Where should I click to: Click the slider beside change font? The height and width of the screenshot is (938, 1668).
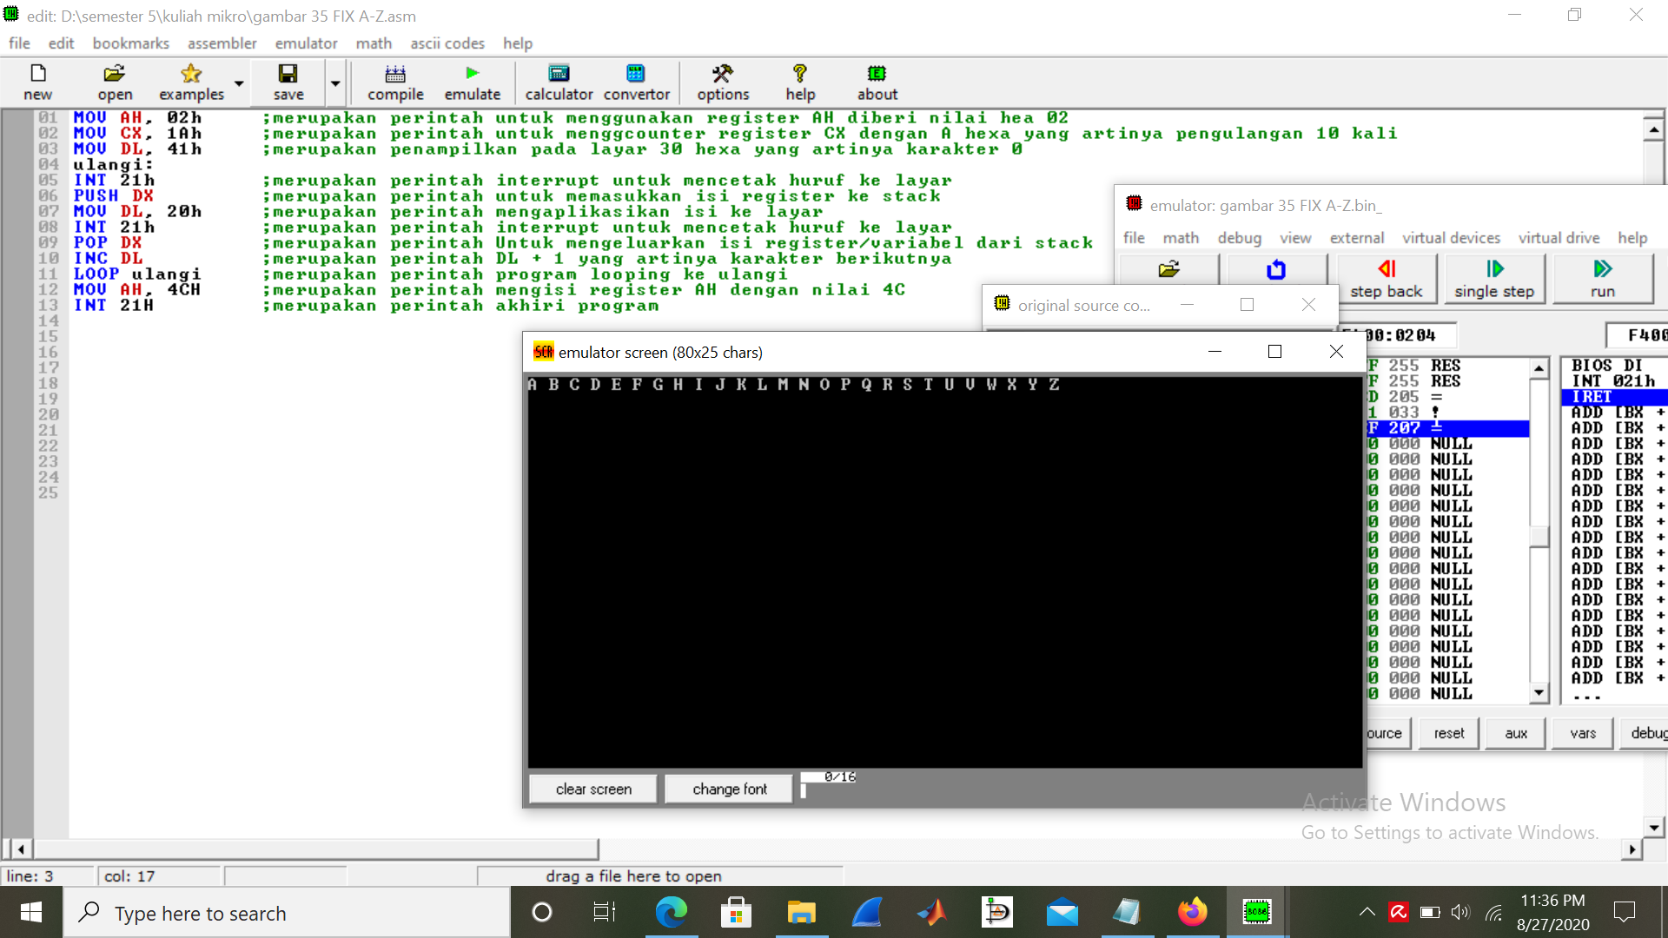804,790
